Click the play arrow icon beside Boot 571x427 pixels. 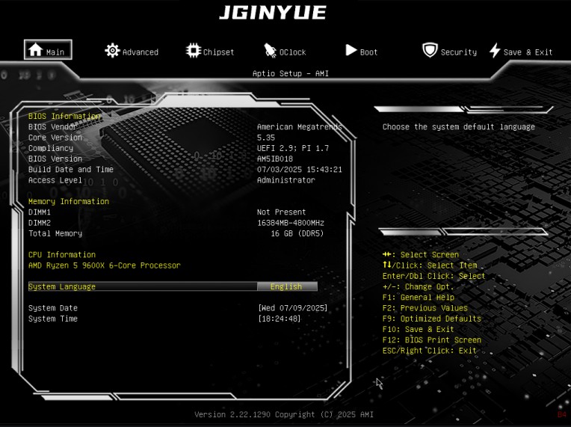tap(351, 50)
